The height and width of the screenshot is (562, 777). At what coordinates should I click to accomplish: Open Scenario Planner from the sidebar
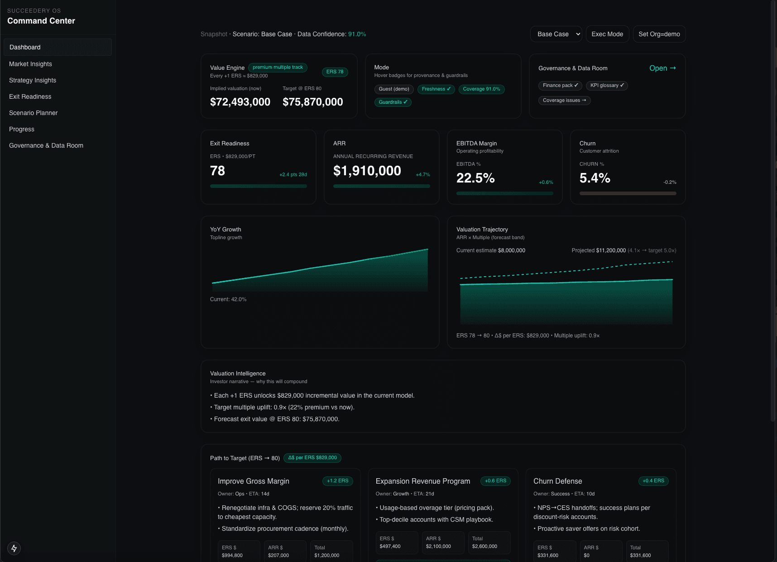pyautogui.click(x=33, y=113)
